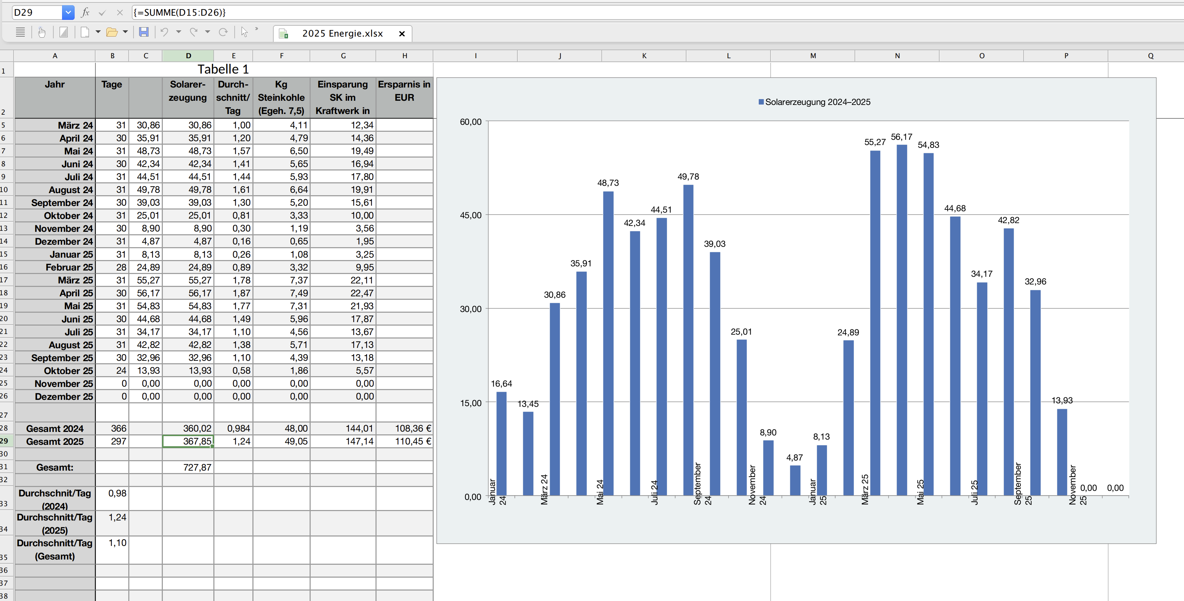
Task: Click the blue Save floppy disk icon
Action: point(144,32)
